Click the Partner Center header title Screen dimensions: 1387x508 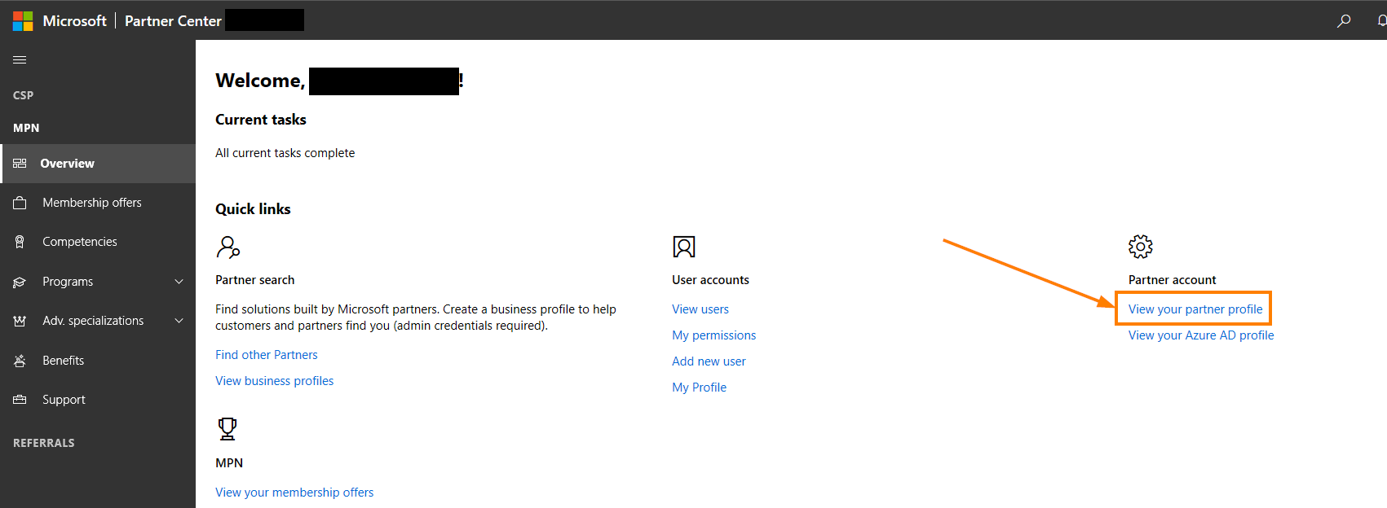tap(173, 21)
